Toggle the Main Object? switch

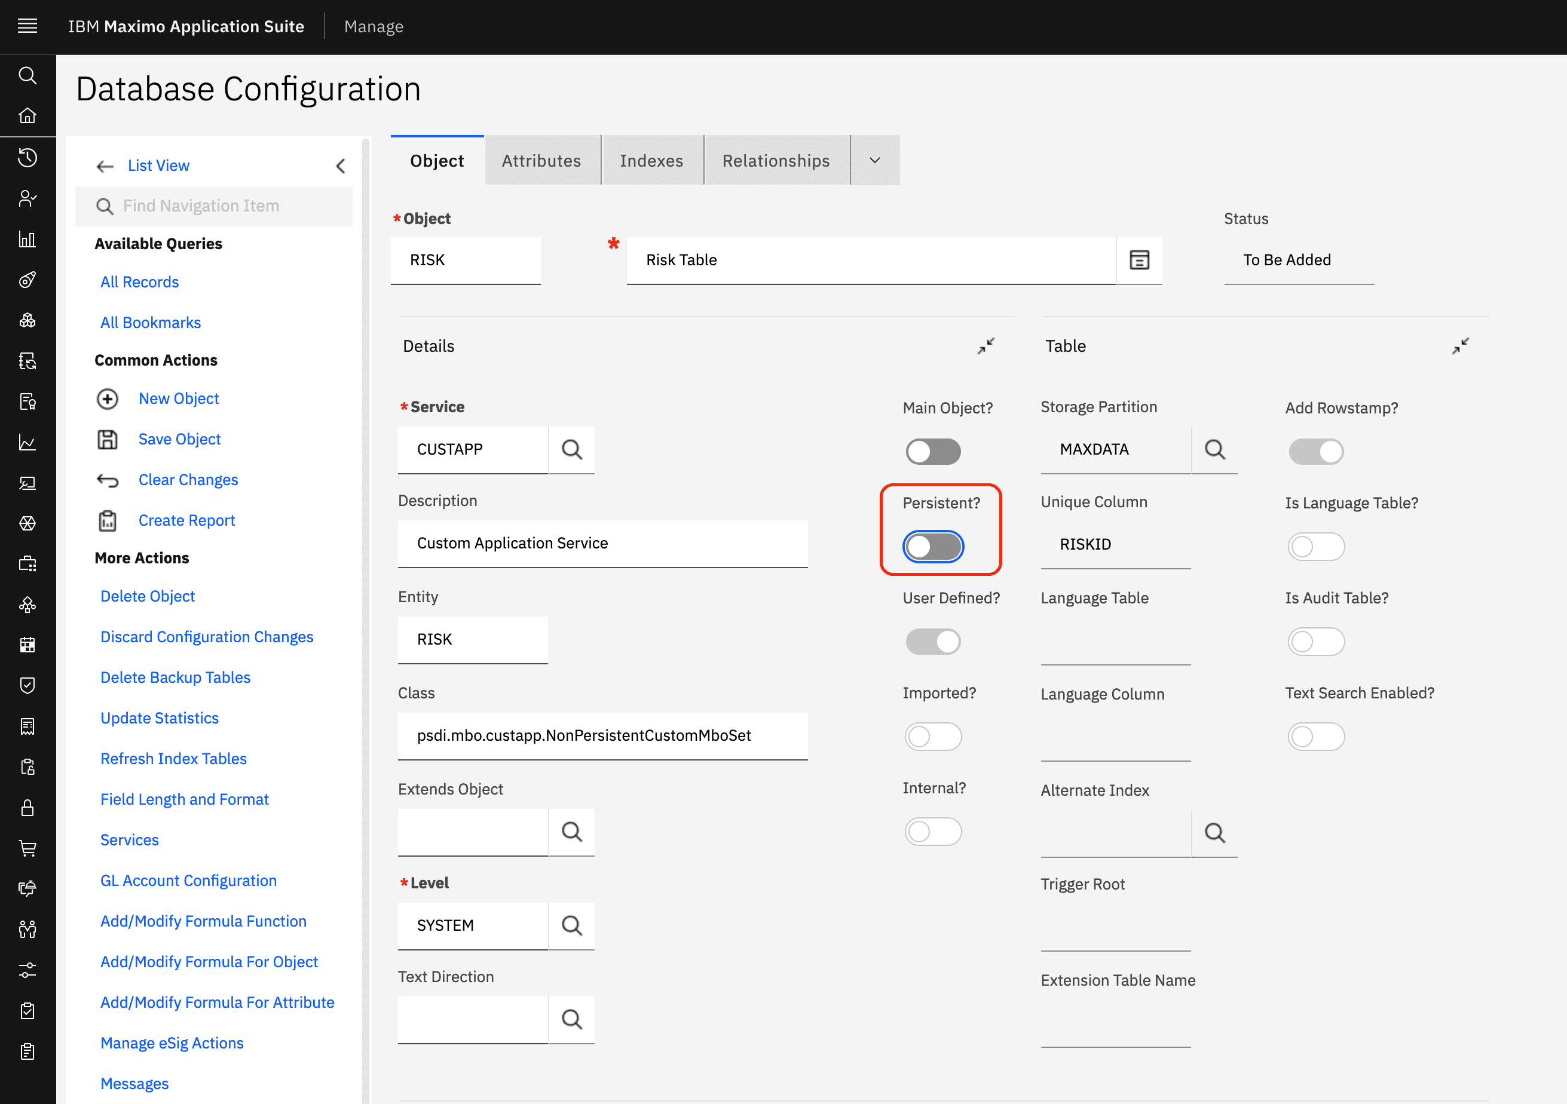tap(933, 451)
